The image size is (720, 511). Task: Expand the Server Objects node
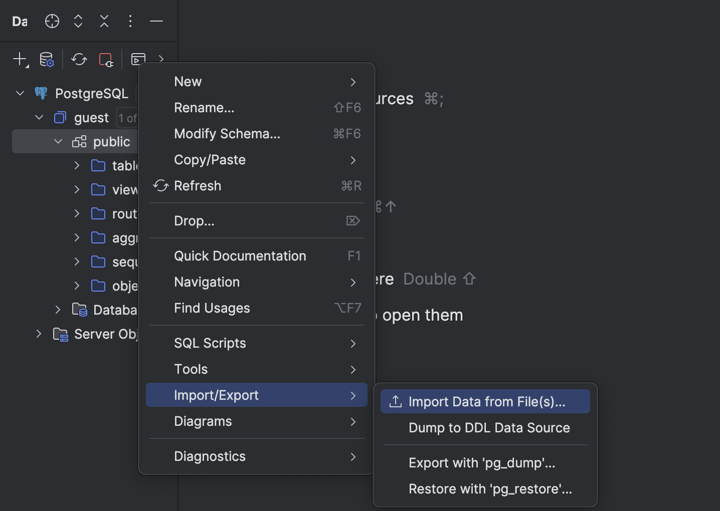point(39,334)
